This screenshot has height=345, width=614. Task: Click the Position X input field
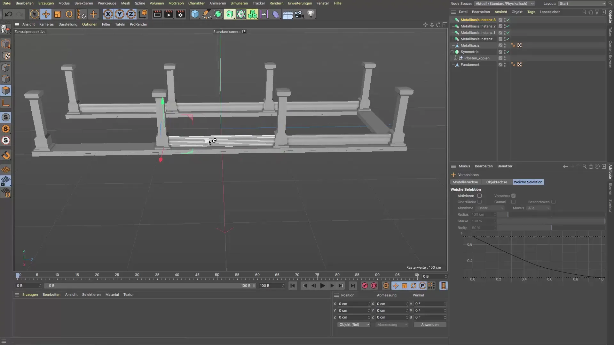[x=354, y=304]
